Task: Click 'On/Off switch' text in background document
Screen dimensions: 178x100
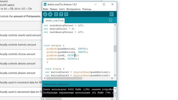Action: point(7,5)
